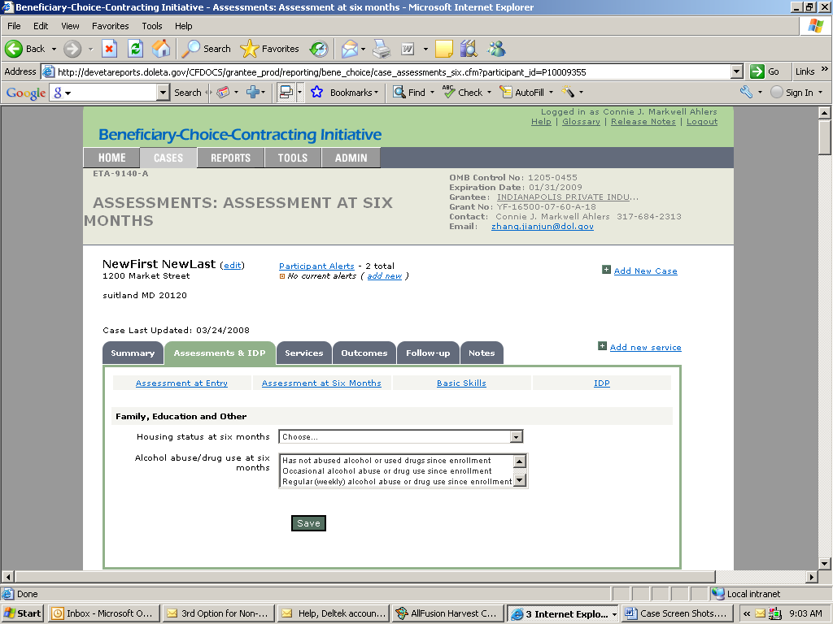
Task: Select the Services case tab
Action: pyautogui.click(x=304, y=353)
